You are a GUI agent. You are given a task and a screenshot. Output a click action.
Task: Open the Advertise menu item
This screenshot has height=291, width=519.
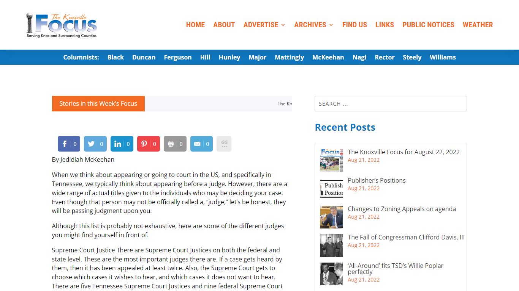[261, 25]
